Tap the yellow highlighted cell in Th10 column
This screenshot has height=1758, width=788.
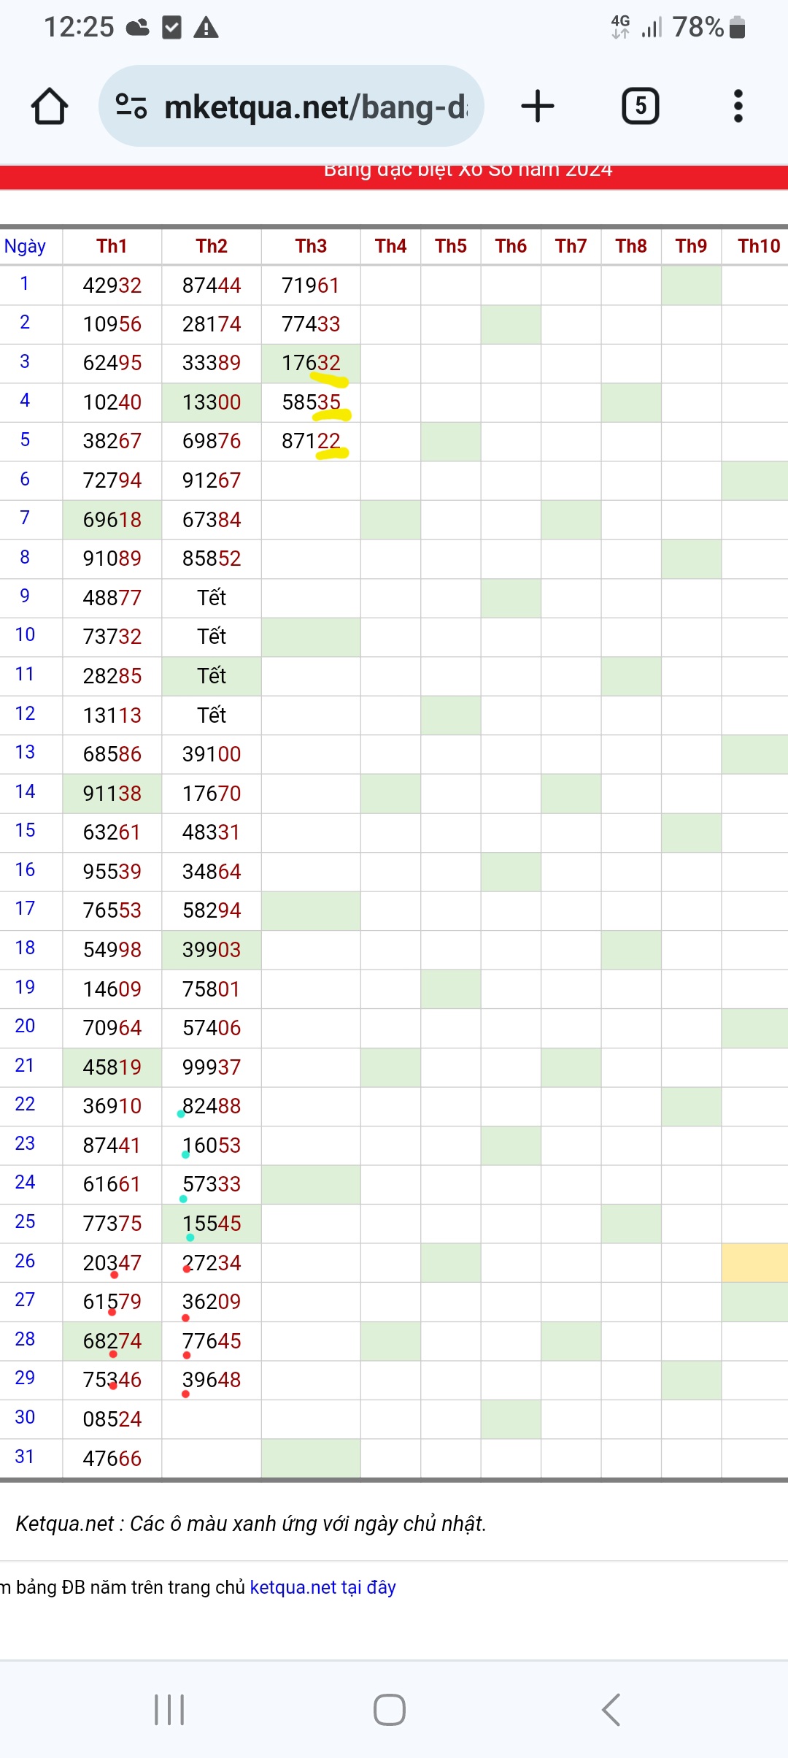click(x=755, y=1263)
